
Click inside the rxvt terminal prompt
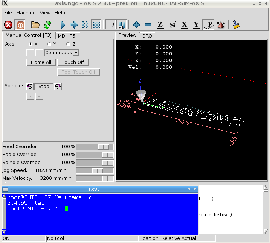pos(66,209)
